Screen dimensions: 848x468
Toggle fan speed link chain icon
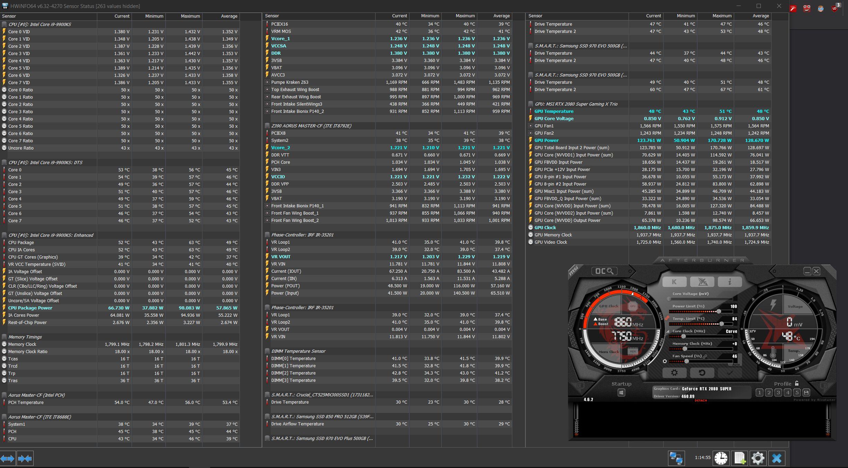[x=705, y=356]
